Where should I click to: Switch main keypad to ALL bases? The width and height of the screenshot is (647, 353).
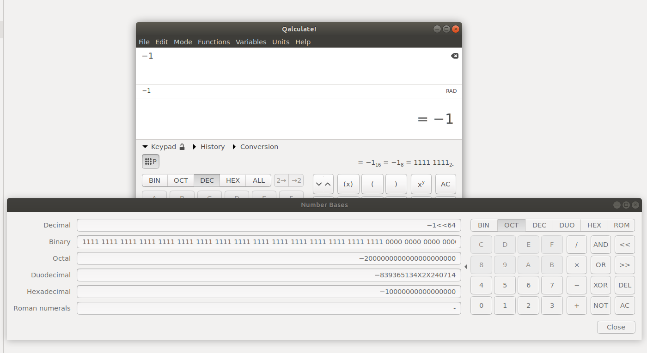point(259,180)
